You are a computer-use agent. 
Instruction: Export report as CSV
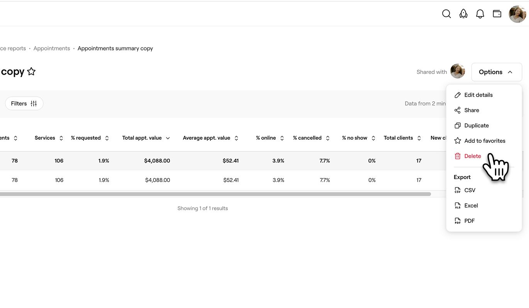point(470,190)
